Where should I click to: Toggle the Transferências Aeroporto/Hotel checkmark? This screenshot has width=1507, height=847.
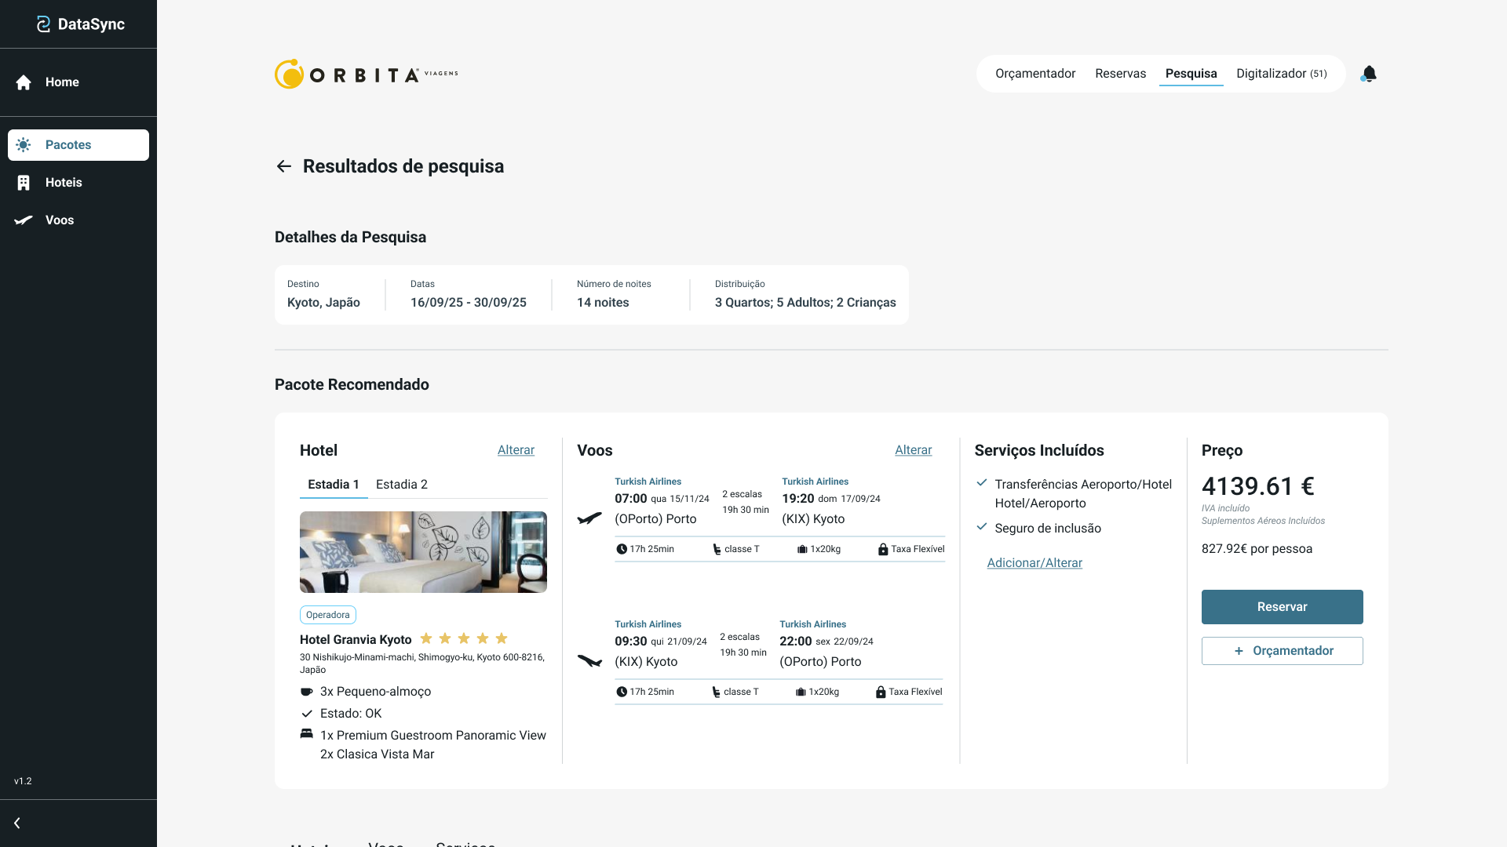coord(981,483)
